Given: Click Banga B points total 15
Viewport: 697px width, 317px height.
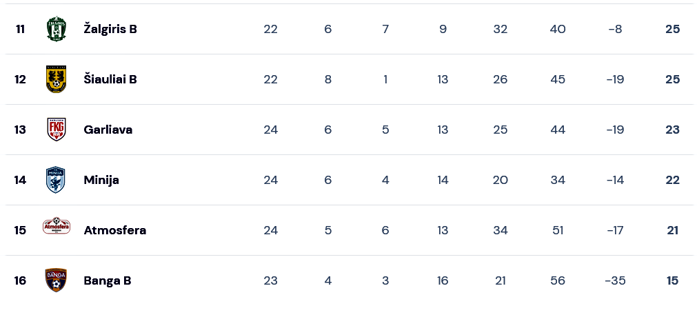Looking at the screenshot, I should coord(673,280).
